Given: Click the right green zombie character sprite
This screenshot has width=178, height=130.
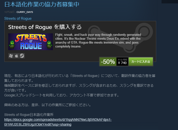Looking at the screenshot, I should [x=49, y=44].
